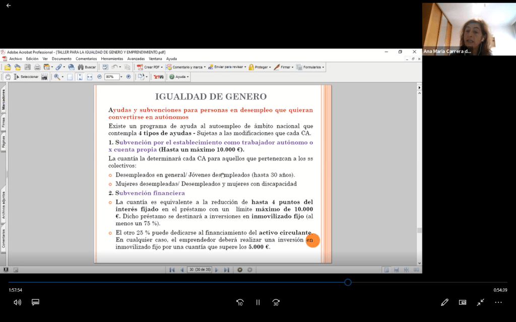Go to next page arrow
The image size is (516, 322).
pyautogui.click(x=217, y=270)
